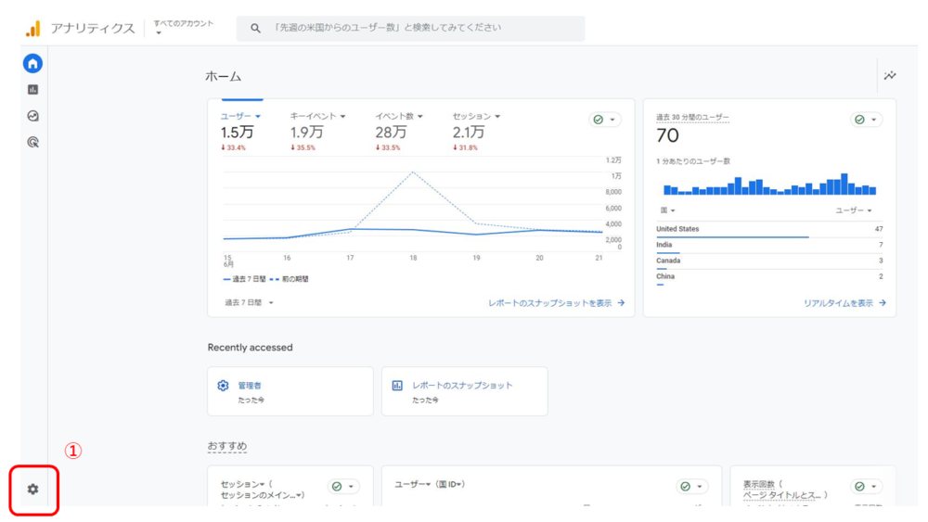Toggle green check status on overview card
Viewport: 928px width, 522px height.
[605, 120]
